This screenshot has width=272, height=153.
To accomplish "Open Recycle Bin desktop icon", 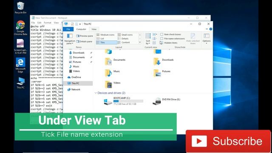I will point(20,8).
